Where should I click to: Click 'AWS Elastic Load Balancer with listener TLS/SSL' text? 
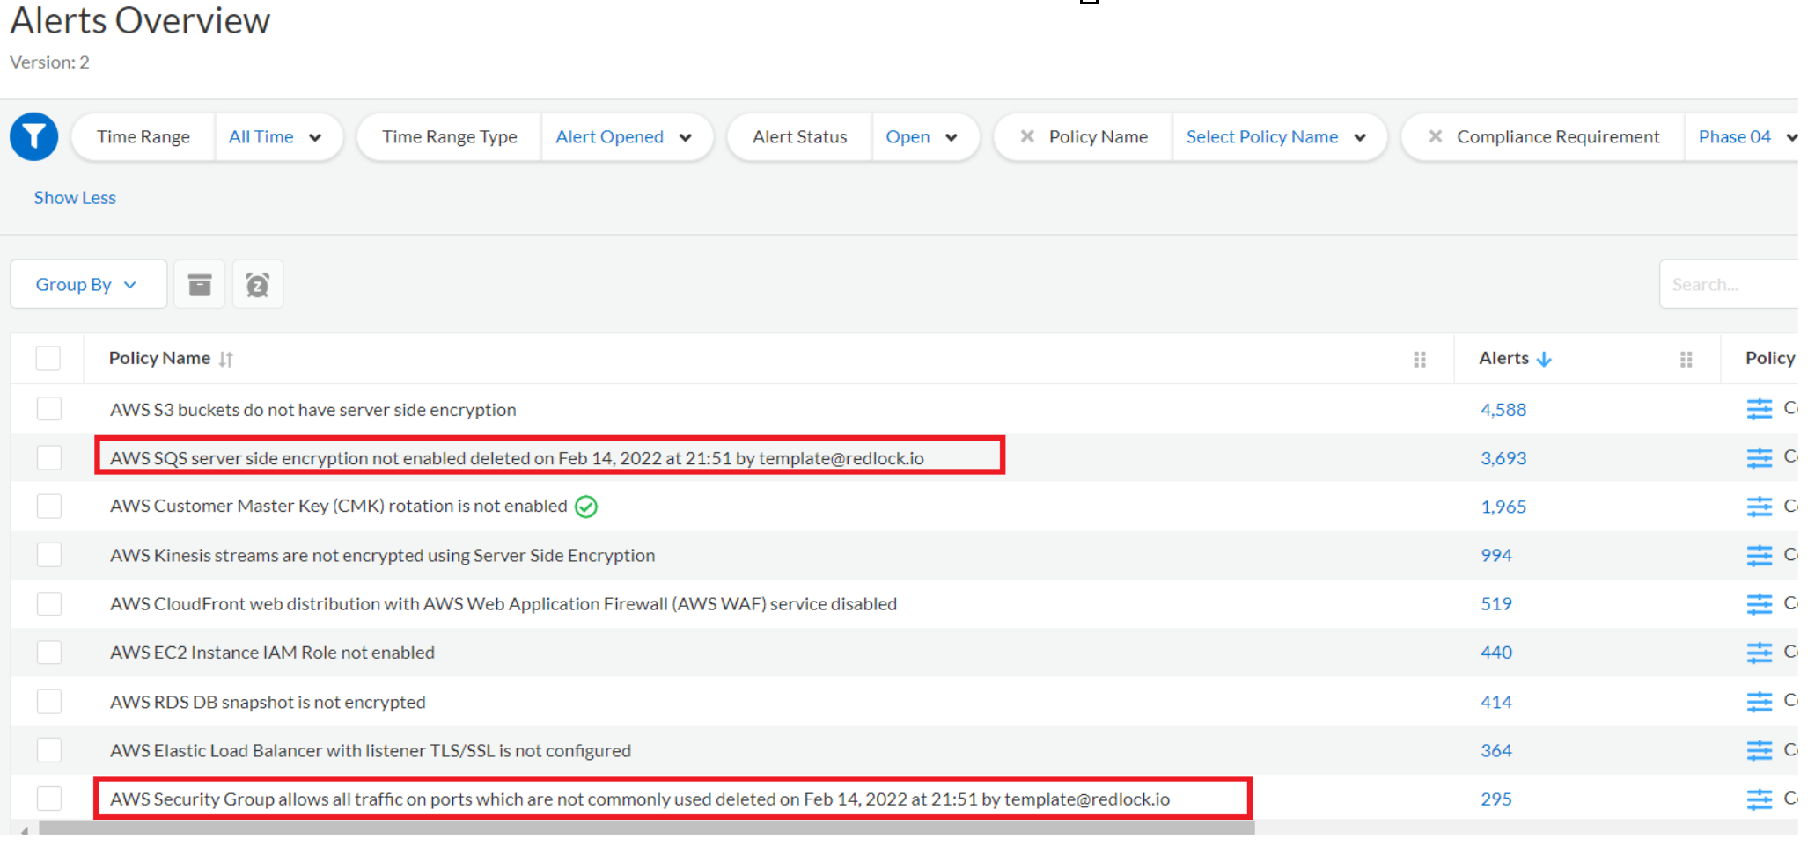tap(371, 750)
